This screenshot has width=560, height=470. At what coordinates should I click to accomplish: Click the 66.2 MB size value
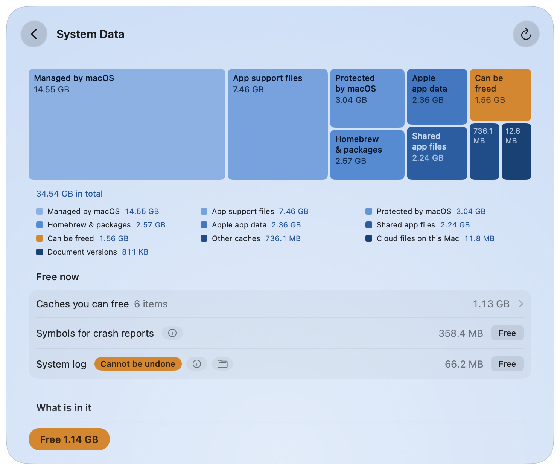pyautogui.click(x=464, y=364)
